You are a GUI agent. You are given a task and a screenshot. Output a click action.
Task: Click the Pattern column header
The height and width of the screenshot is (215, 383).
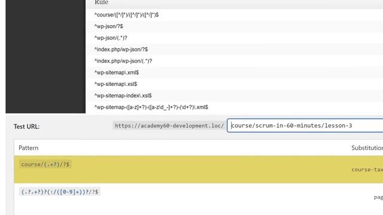pyautogui.click(x=29, y=148)
